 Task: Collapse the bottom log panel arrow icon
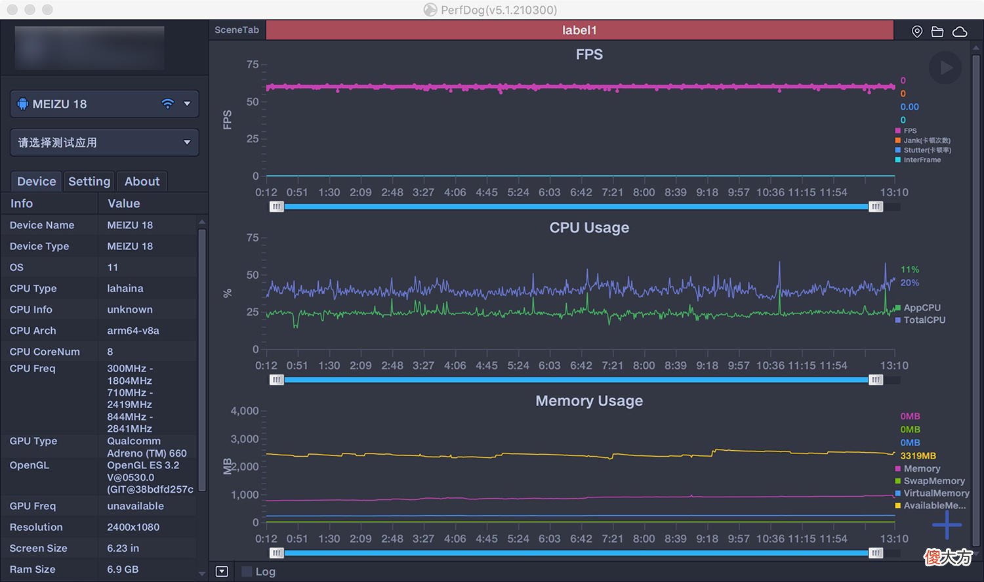pyautogui.click(x=222, y=572)
